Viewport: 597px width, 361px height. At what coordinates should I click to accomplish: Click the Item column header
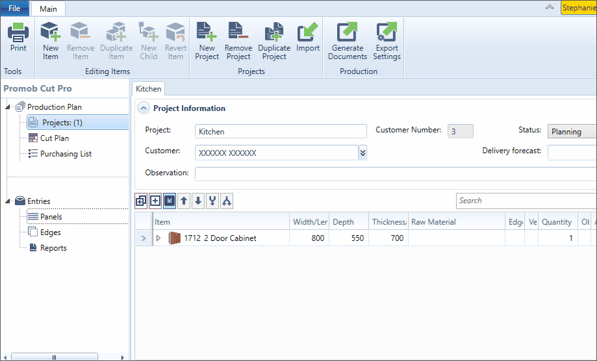pos(221,222)
